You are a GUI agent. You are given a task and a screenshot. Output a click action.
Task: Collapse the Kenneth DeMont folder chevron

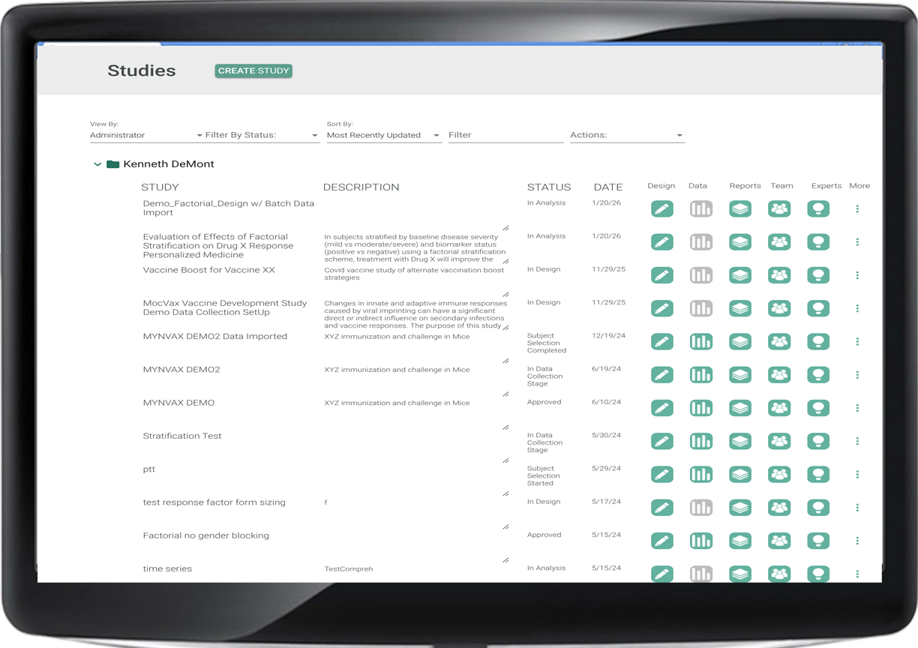coord(97,164)
